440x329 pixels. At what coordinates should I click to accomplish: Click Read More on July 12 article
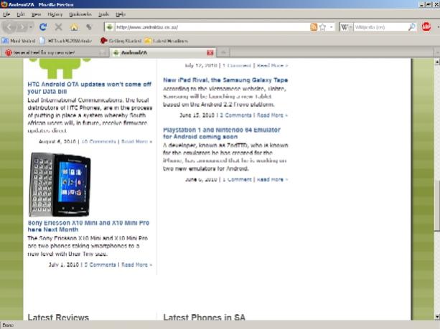pyautogui.click(x=272, y=65)
